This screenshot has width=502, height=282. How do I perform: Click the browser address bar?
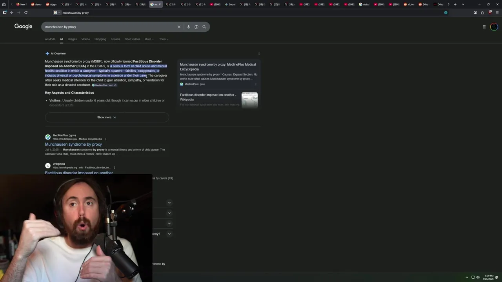[x=251, y=13]
